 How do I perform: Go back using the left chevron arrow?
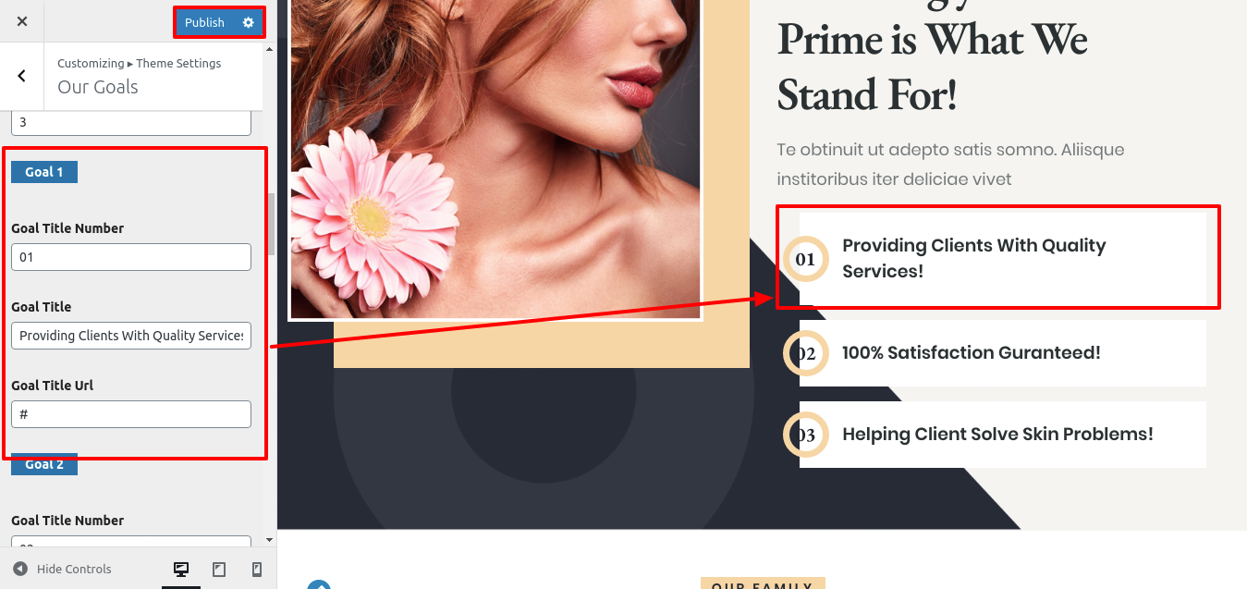[x=22, y=76]
